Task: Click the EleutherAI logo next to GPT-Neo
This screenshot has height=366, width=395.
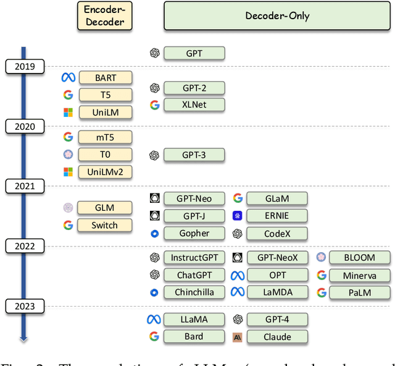Action: [x=155, y=198]
